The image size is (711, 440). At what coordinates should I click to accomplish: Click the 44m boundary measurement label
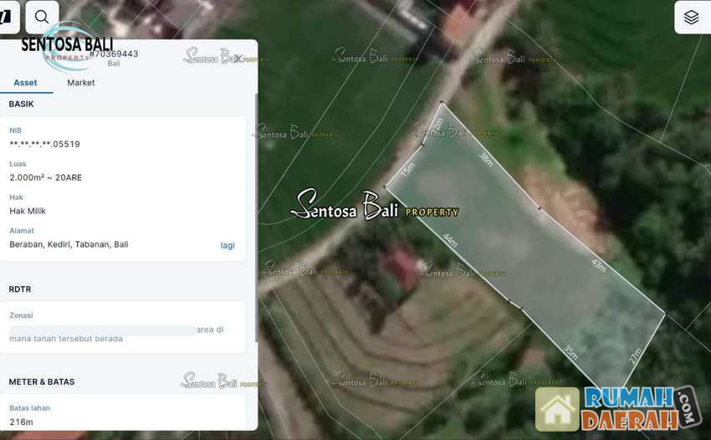click(x=450, y=242)
